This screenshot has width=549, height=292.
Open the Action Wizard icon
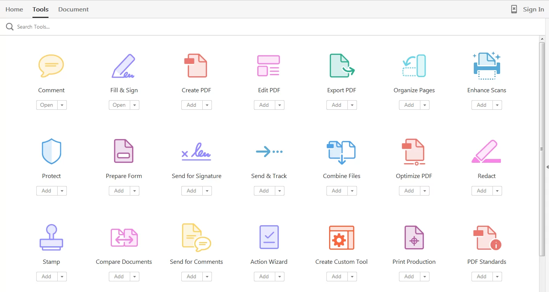[269, 237]
